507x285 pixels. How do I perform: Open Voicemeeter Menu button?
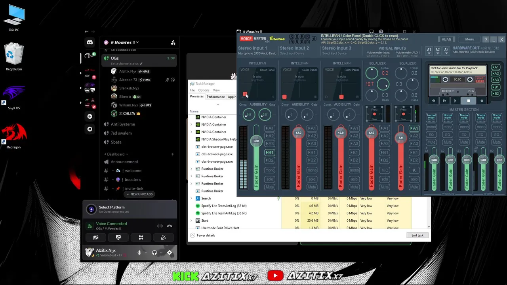click(469, 39)
